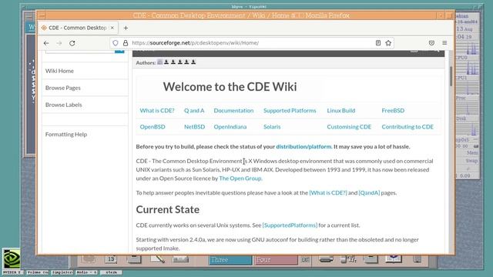The width and height of the screenshot is (493, 277).
Task: Open the OpenIndiana link
Action: pos(230,127)
